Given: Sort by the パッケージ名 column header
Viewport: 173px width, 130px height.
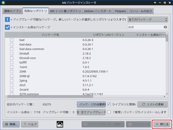Looking at the screenshot, I should pyautogui.click(x=50, y=35).
